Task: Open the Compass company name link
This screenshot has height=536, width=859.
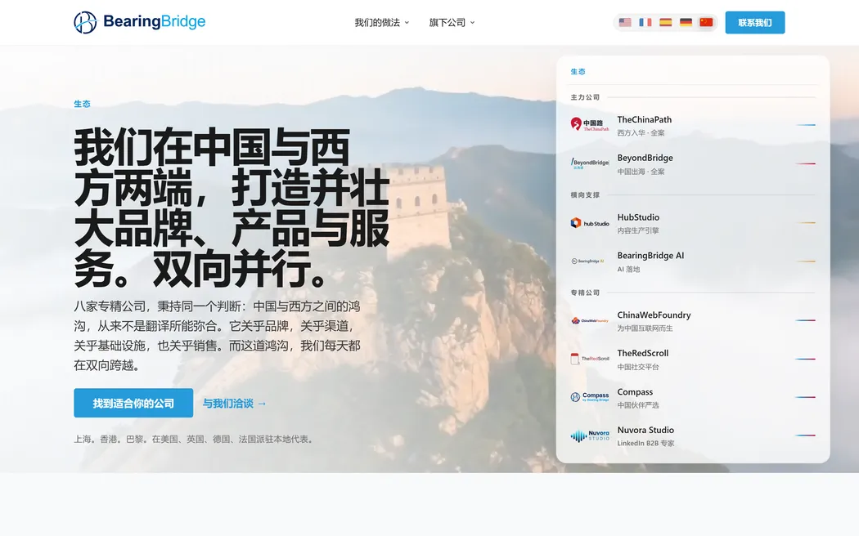Action: [635, 391]
